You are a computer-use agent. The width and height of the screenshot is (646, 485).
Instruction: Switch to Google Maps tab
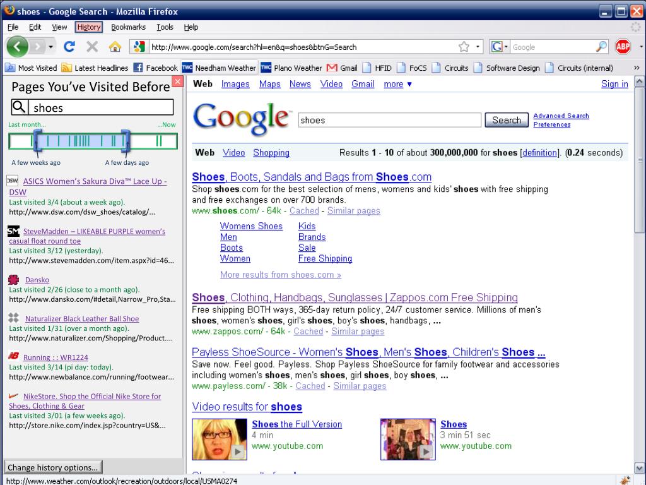[x=270, y=84]
